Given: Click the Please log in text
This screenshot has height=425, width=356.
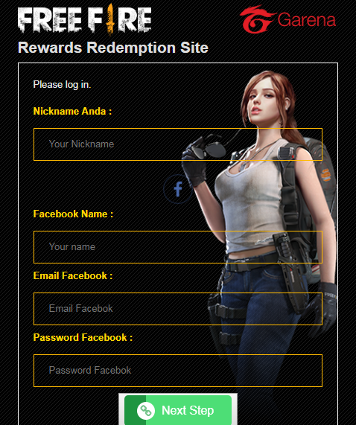Looking at the screenshot, I should tap(62, 85).
